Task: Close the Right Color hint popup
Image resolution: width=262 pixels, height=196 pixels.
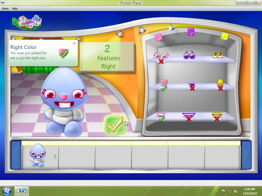Action: tap(74, 43)
